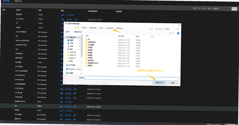Select the 2024-10 folder in sidebar
This screenshot has width=239, height=125.
click(73, 55)
